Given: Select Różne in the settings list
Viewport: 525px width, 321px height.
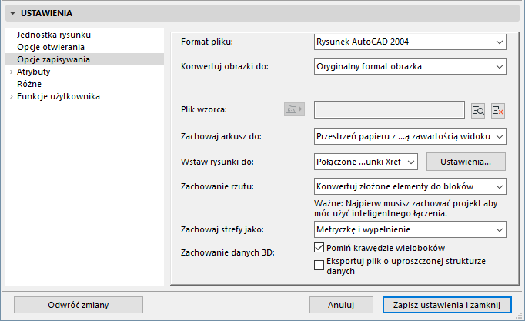Looking at the screenshot, I should [x=29, y=84].
